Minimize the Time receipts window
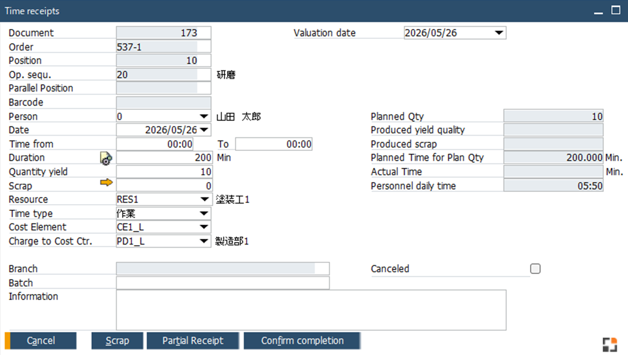Viewport: 628px width, 355px height. pos(598,11)
